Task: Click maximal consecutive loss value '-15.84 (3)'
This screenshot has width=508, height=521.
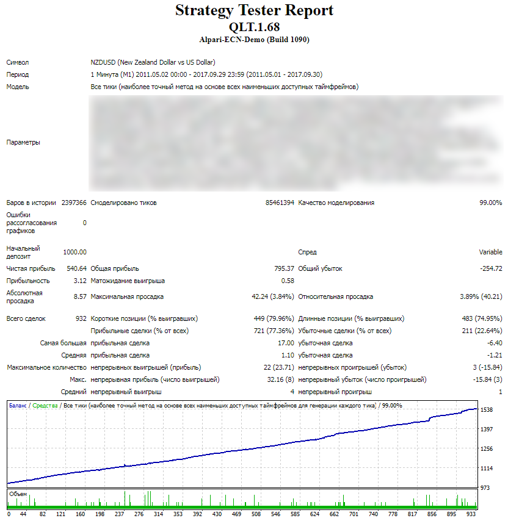Action: pos(487,380)
